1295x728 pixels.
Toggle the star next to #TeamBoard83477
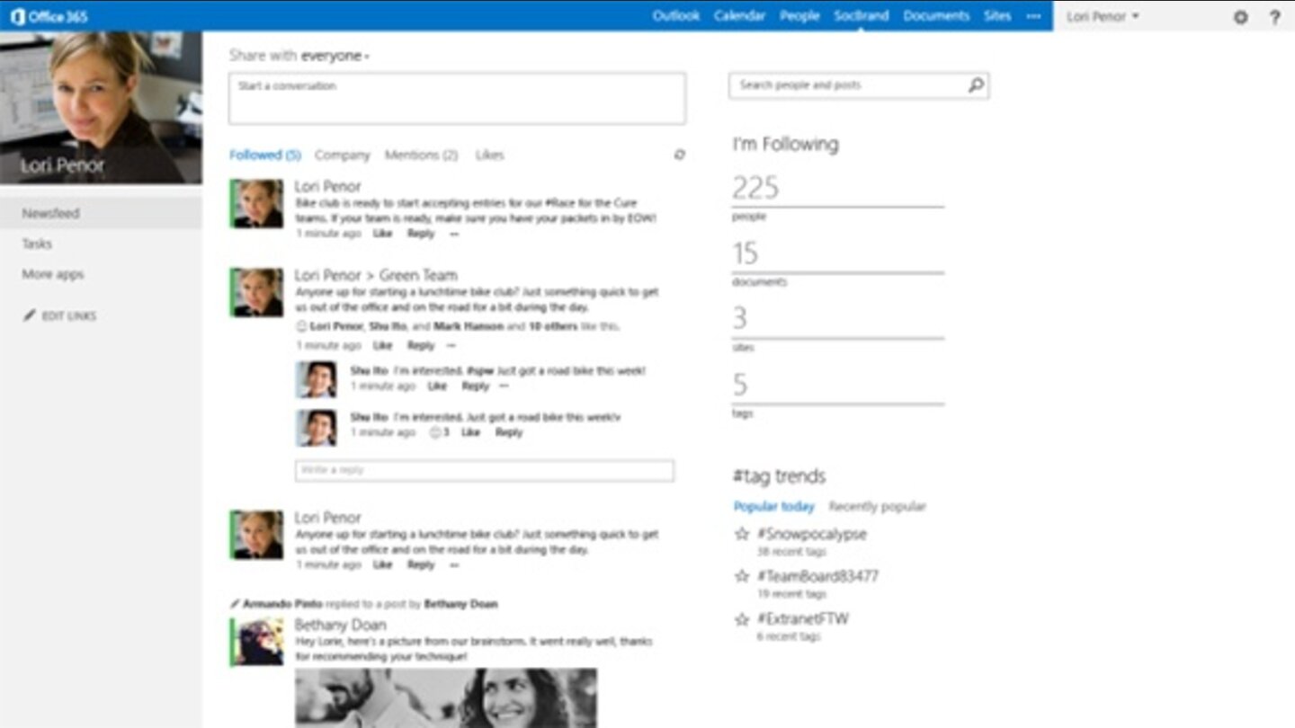coord(742,576)
